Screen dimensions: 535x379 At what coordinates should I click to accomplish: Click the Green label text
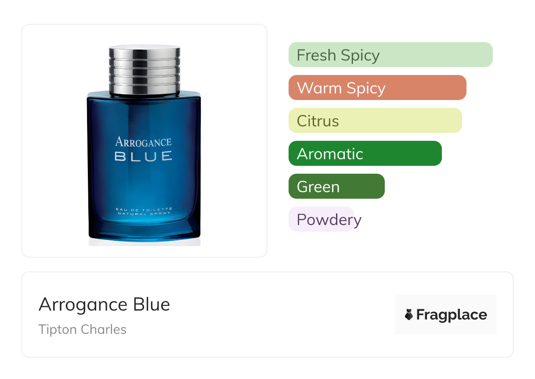(318, 187)
